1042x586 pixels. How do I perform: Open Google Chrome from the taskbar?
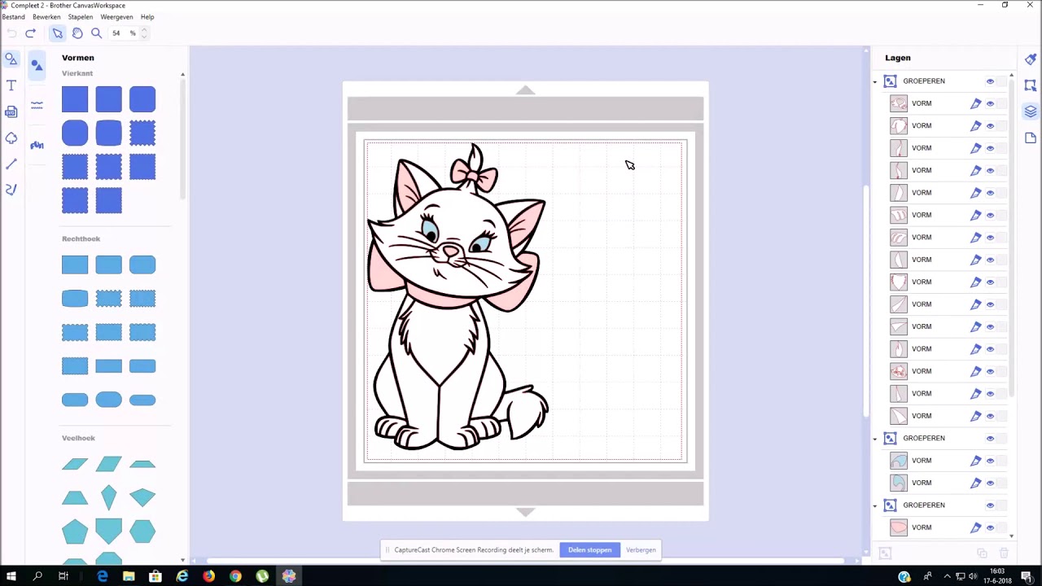click(x=235, y=576)
